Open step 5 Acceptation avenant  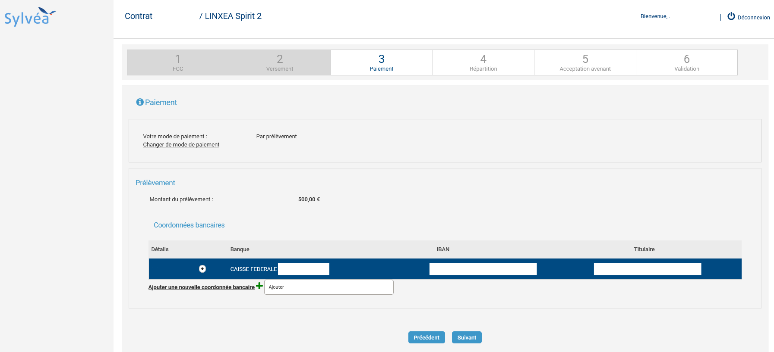tap(585, 62)
